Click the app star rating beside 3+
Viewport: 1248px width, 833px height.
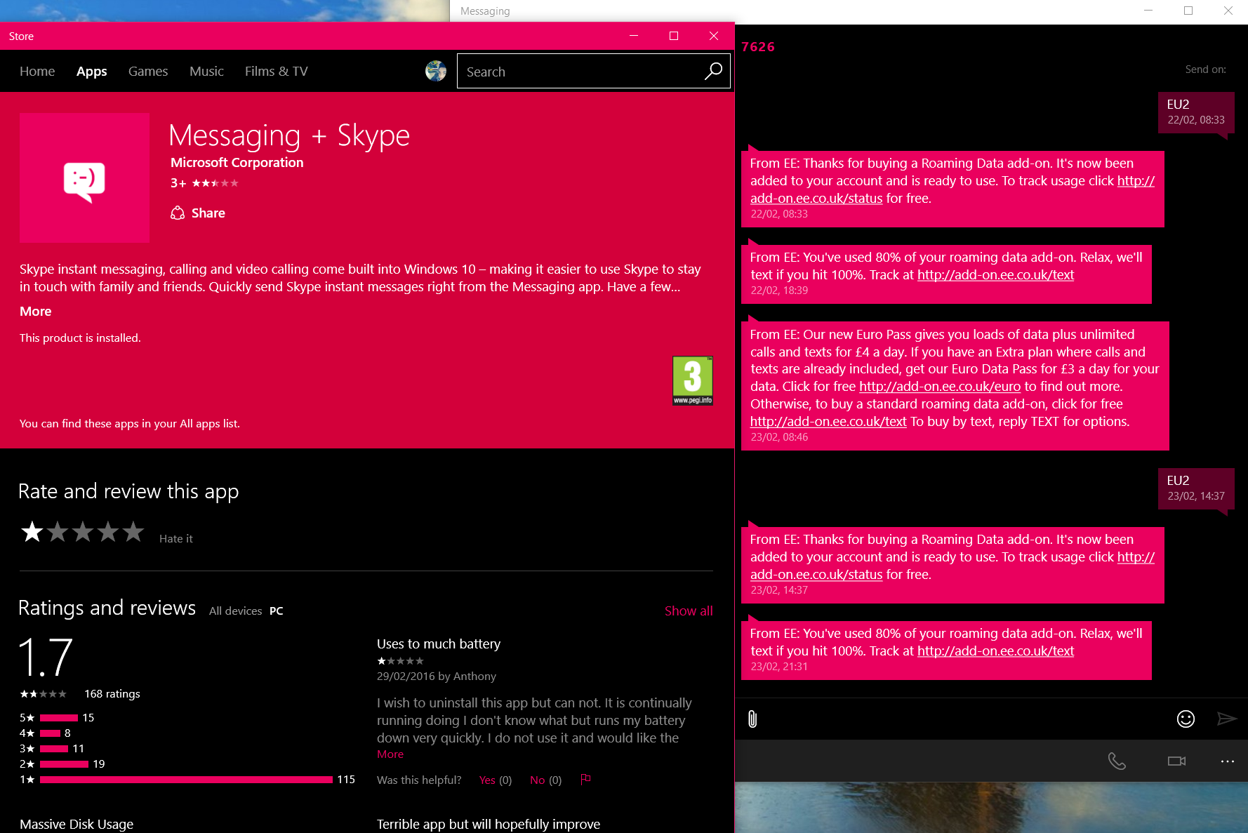point(215,183)
